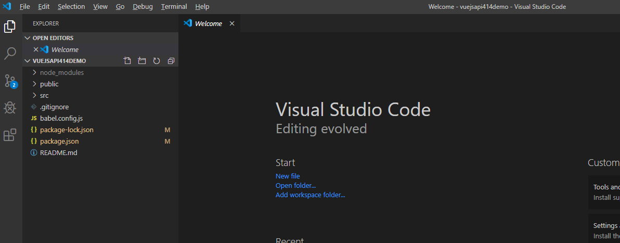Click the Tools and languages customize card
The image size is (620, 243).
pos(604,192)
